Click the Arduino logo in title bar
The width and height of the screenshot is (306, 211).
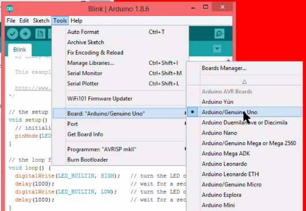(x=10, y=9)
